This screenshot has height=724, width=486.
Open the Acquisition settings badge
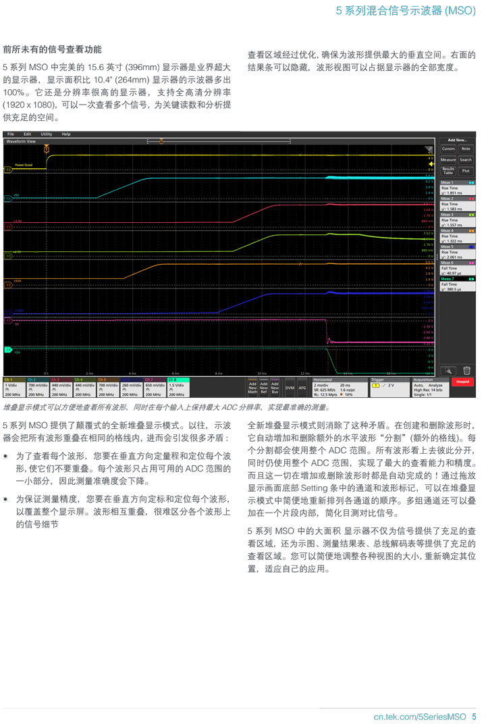pos(430,388)
